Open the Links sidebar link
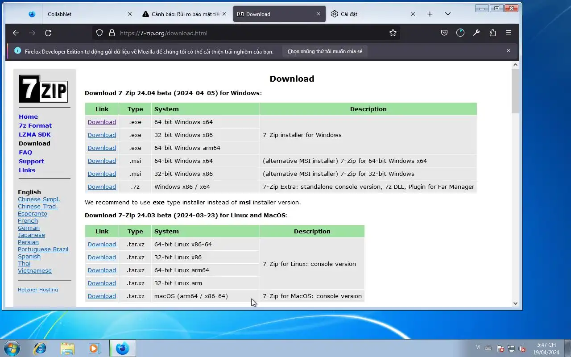 (27, 170)
